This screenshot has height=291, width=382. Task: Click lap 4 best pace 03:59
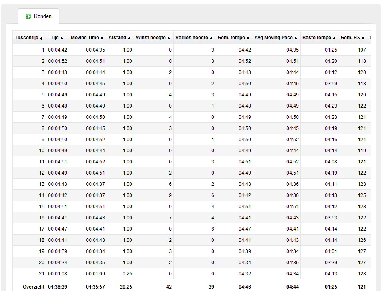(331, 84)
